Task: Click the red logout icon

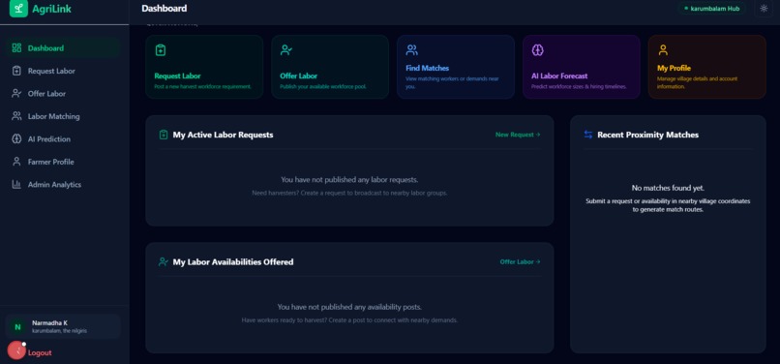Action: point(16,351)
